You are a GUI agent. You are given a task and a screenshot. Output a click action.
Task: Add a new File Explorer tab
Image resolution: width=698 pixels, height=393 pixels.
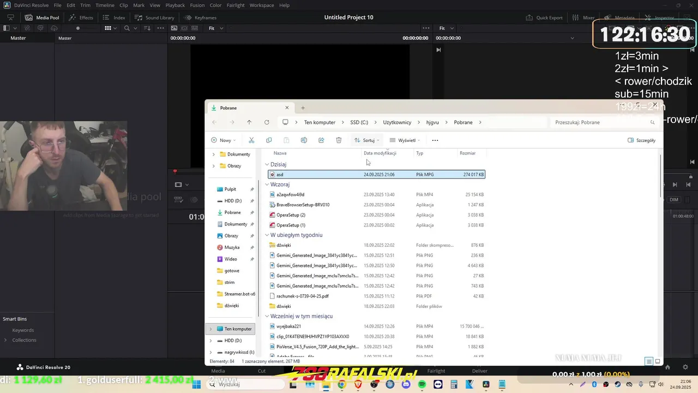303,108
